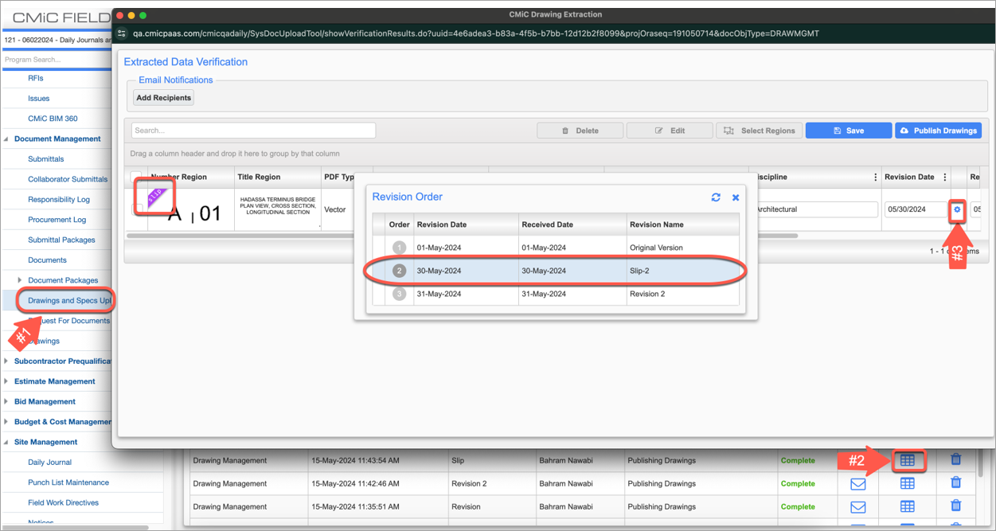This screenshot has width=996, height=531.
Task: Expand the Budget & Cost Management section
Action: (6, 422)
